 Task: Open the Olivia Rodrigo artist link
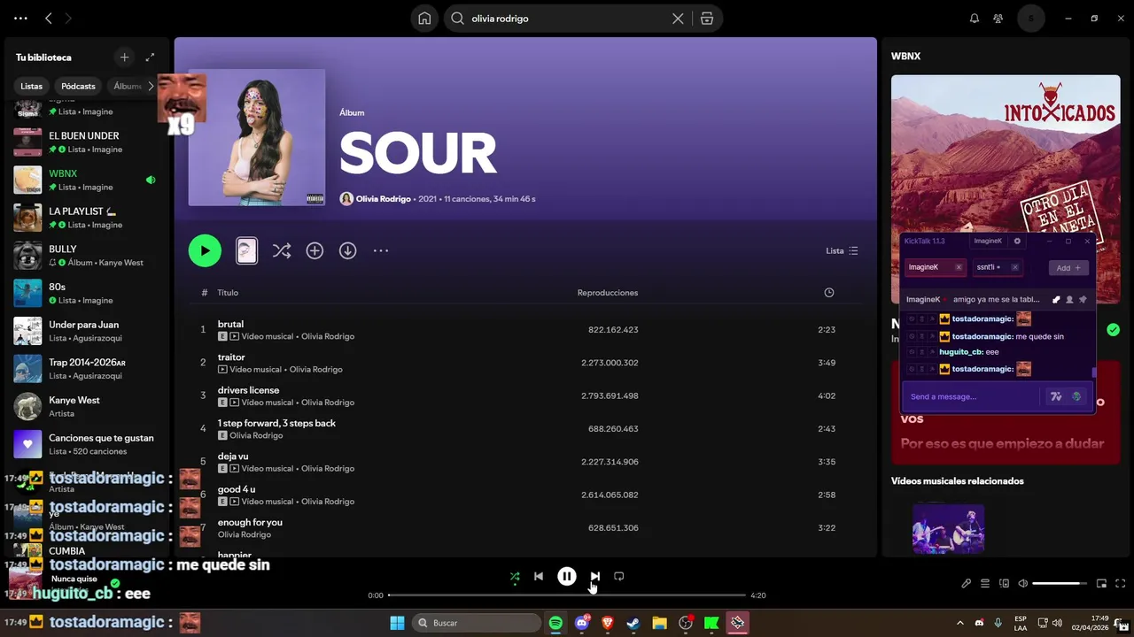click(383, 199)
